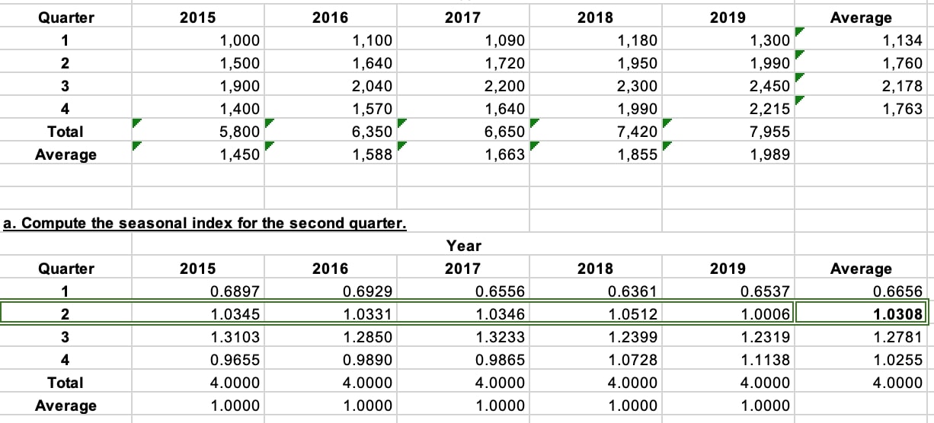
Task: Click the cell showing 1.1138
Action: pyautogui.click(x=729, y=359)
